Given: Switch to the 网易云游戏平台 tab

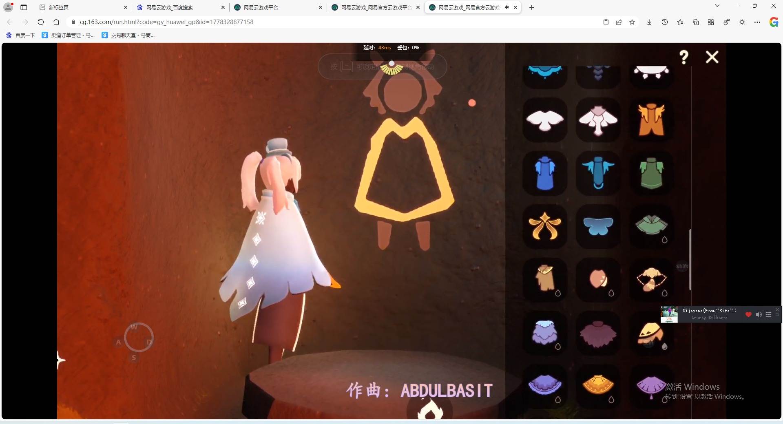Looking at the screenshot, I should [x=278, y=7].
